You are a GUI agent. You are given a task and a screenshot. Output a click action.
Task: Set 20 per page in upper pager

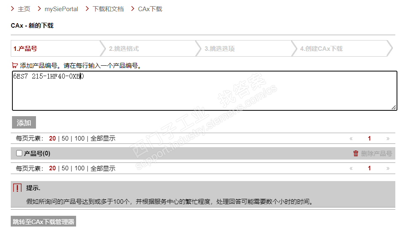(x=52, y=138)
